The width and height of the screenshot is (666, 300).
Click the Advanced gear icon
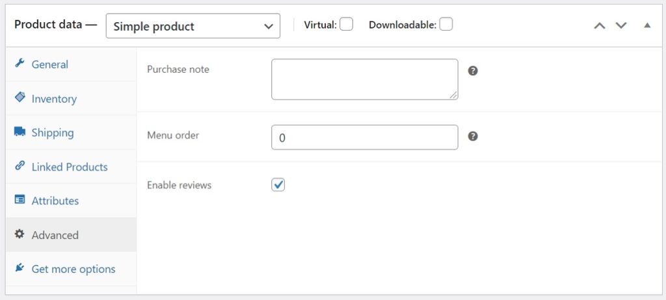point(20,234)
